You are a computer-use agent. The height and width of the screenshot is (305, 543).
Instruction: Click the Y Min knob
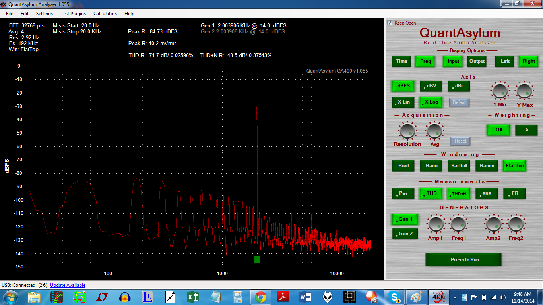(500, 91)
